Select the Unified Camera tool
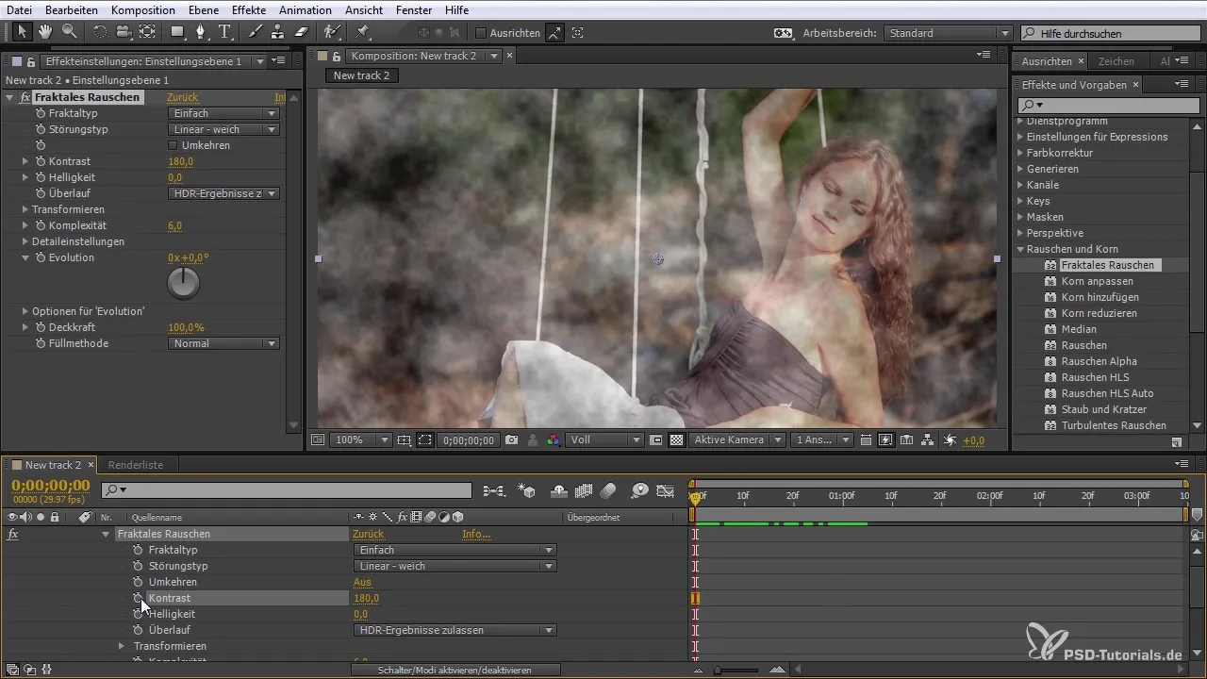This screenshot has height=679, width=1207. [123, 31]
